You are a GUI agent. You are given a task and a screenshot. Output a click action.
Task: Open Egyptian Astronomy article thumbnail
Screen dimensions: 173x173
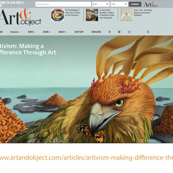(126, 15)
